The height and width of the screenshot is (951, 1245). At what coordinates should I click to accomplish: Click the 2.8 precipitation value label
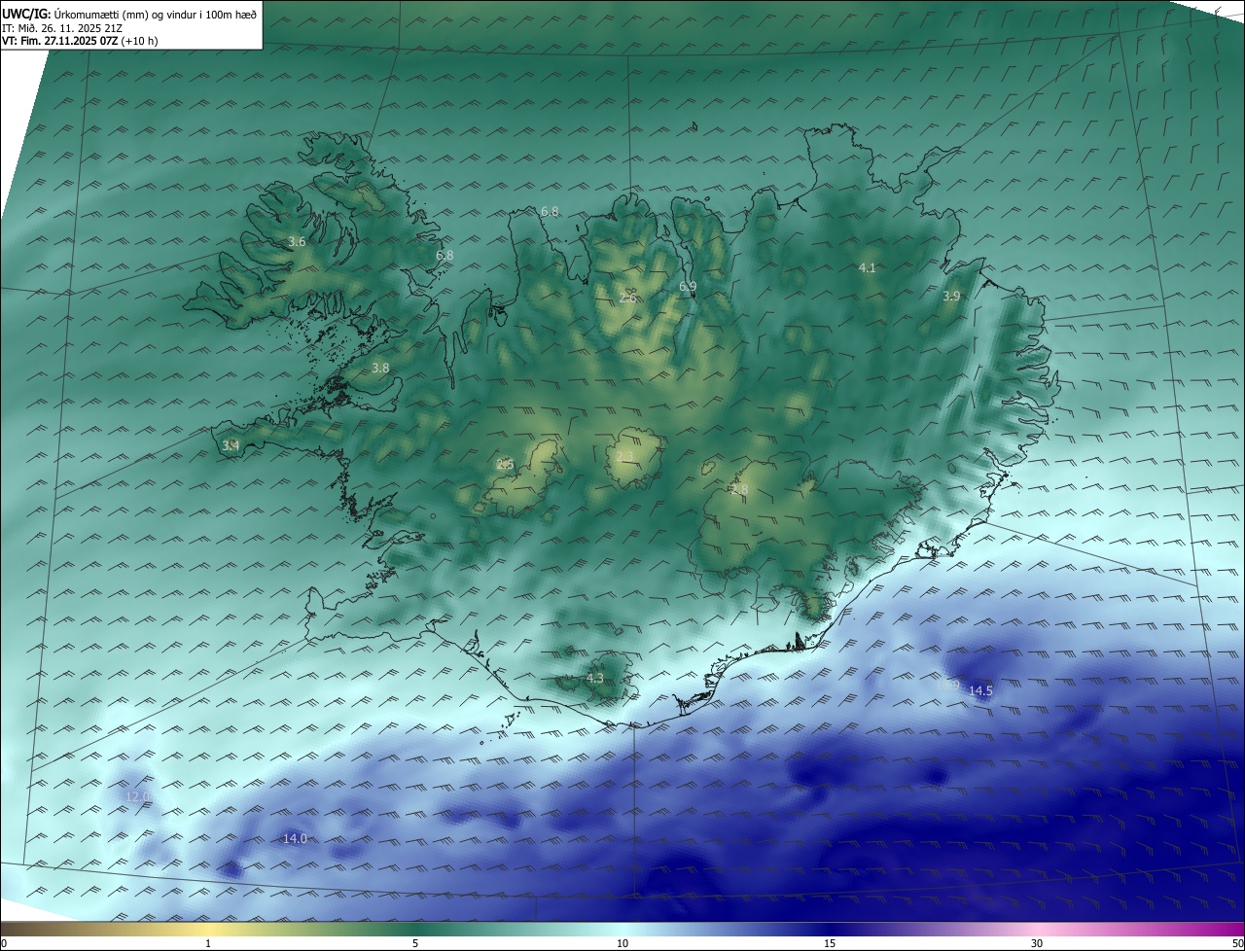point(739,490)
